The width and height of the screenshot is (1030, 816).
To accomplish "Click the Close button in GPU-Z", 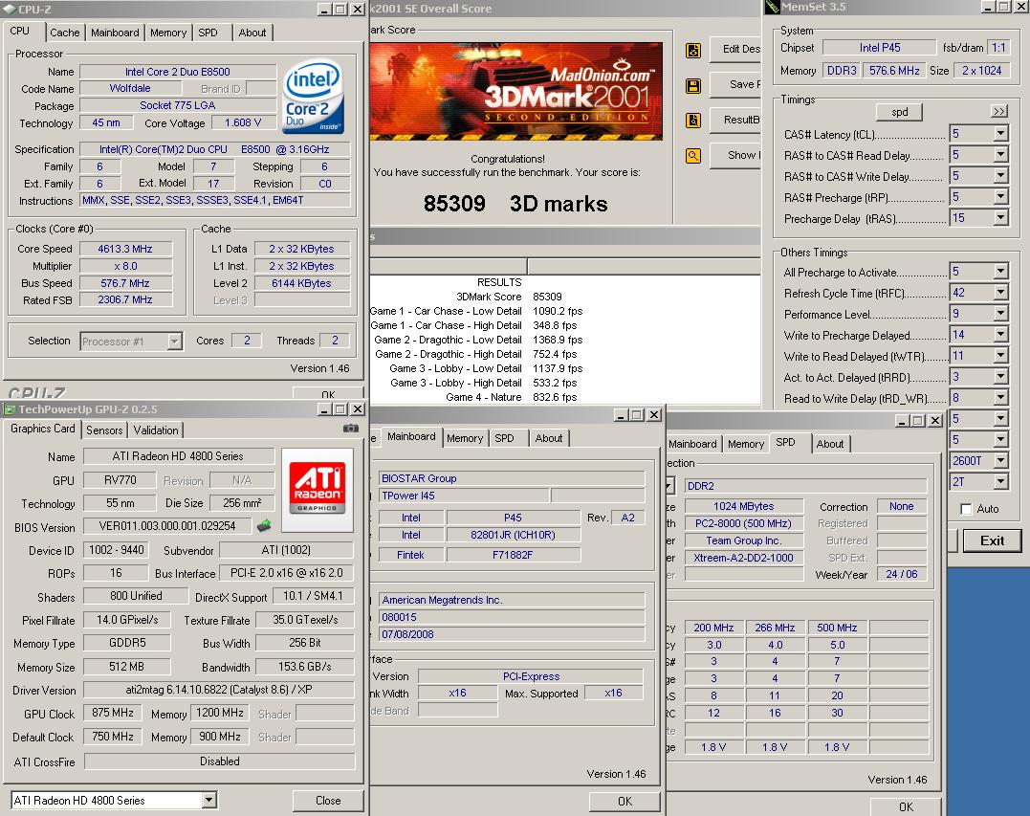I will pyautogui.click(x=328, y=801).
